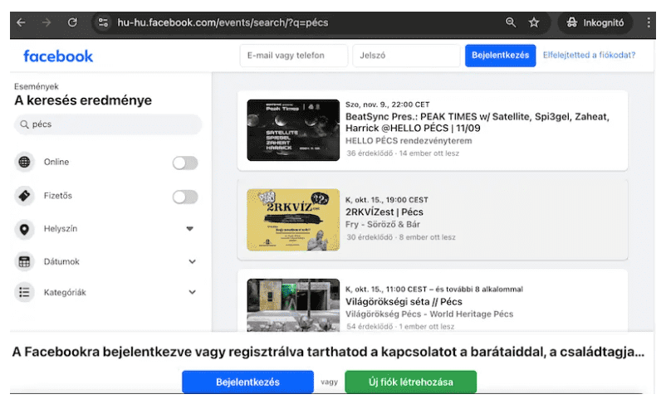Click the bottom blue Bejelentkezés button
The height and width of the screenshot is (404, 666).
click(x=247, y=382)
